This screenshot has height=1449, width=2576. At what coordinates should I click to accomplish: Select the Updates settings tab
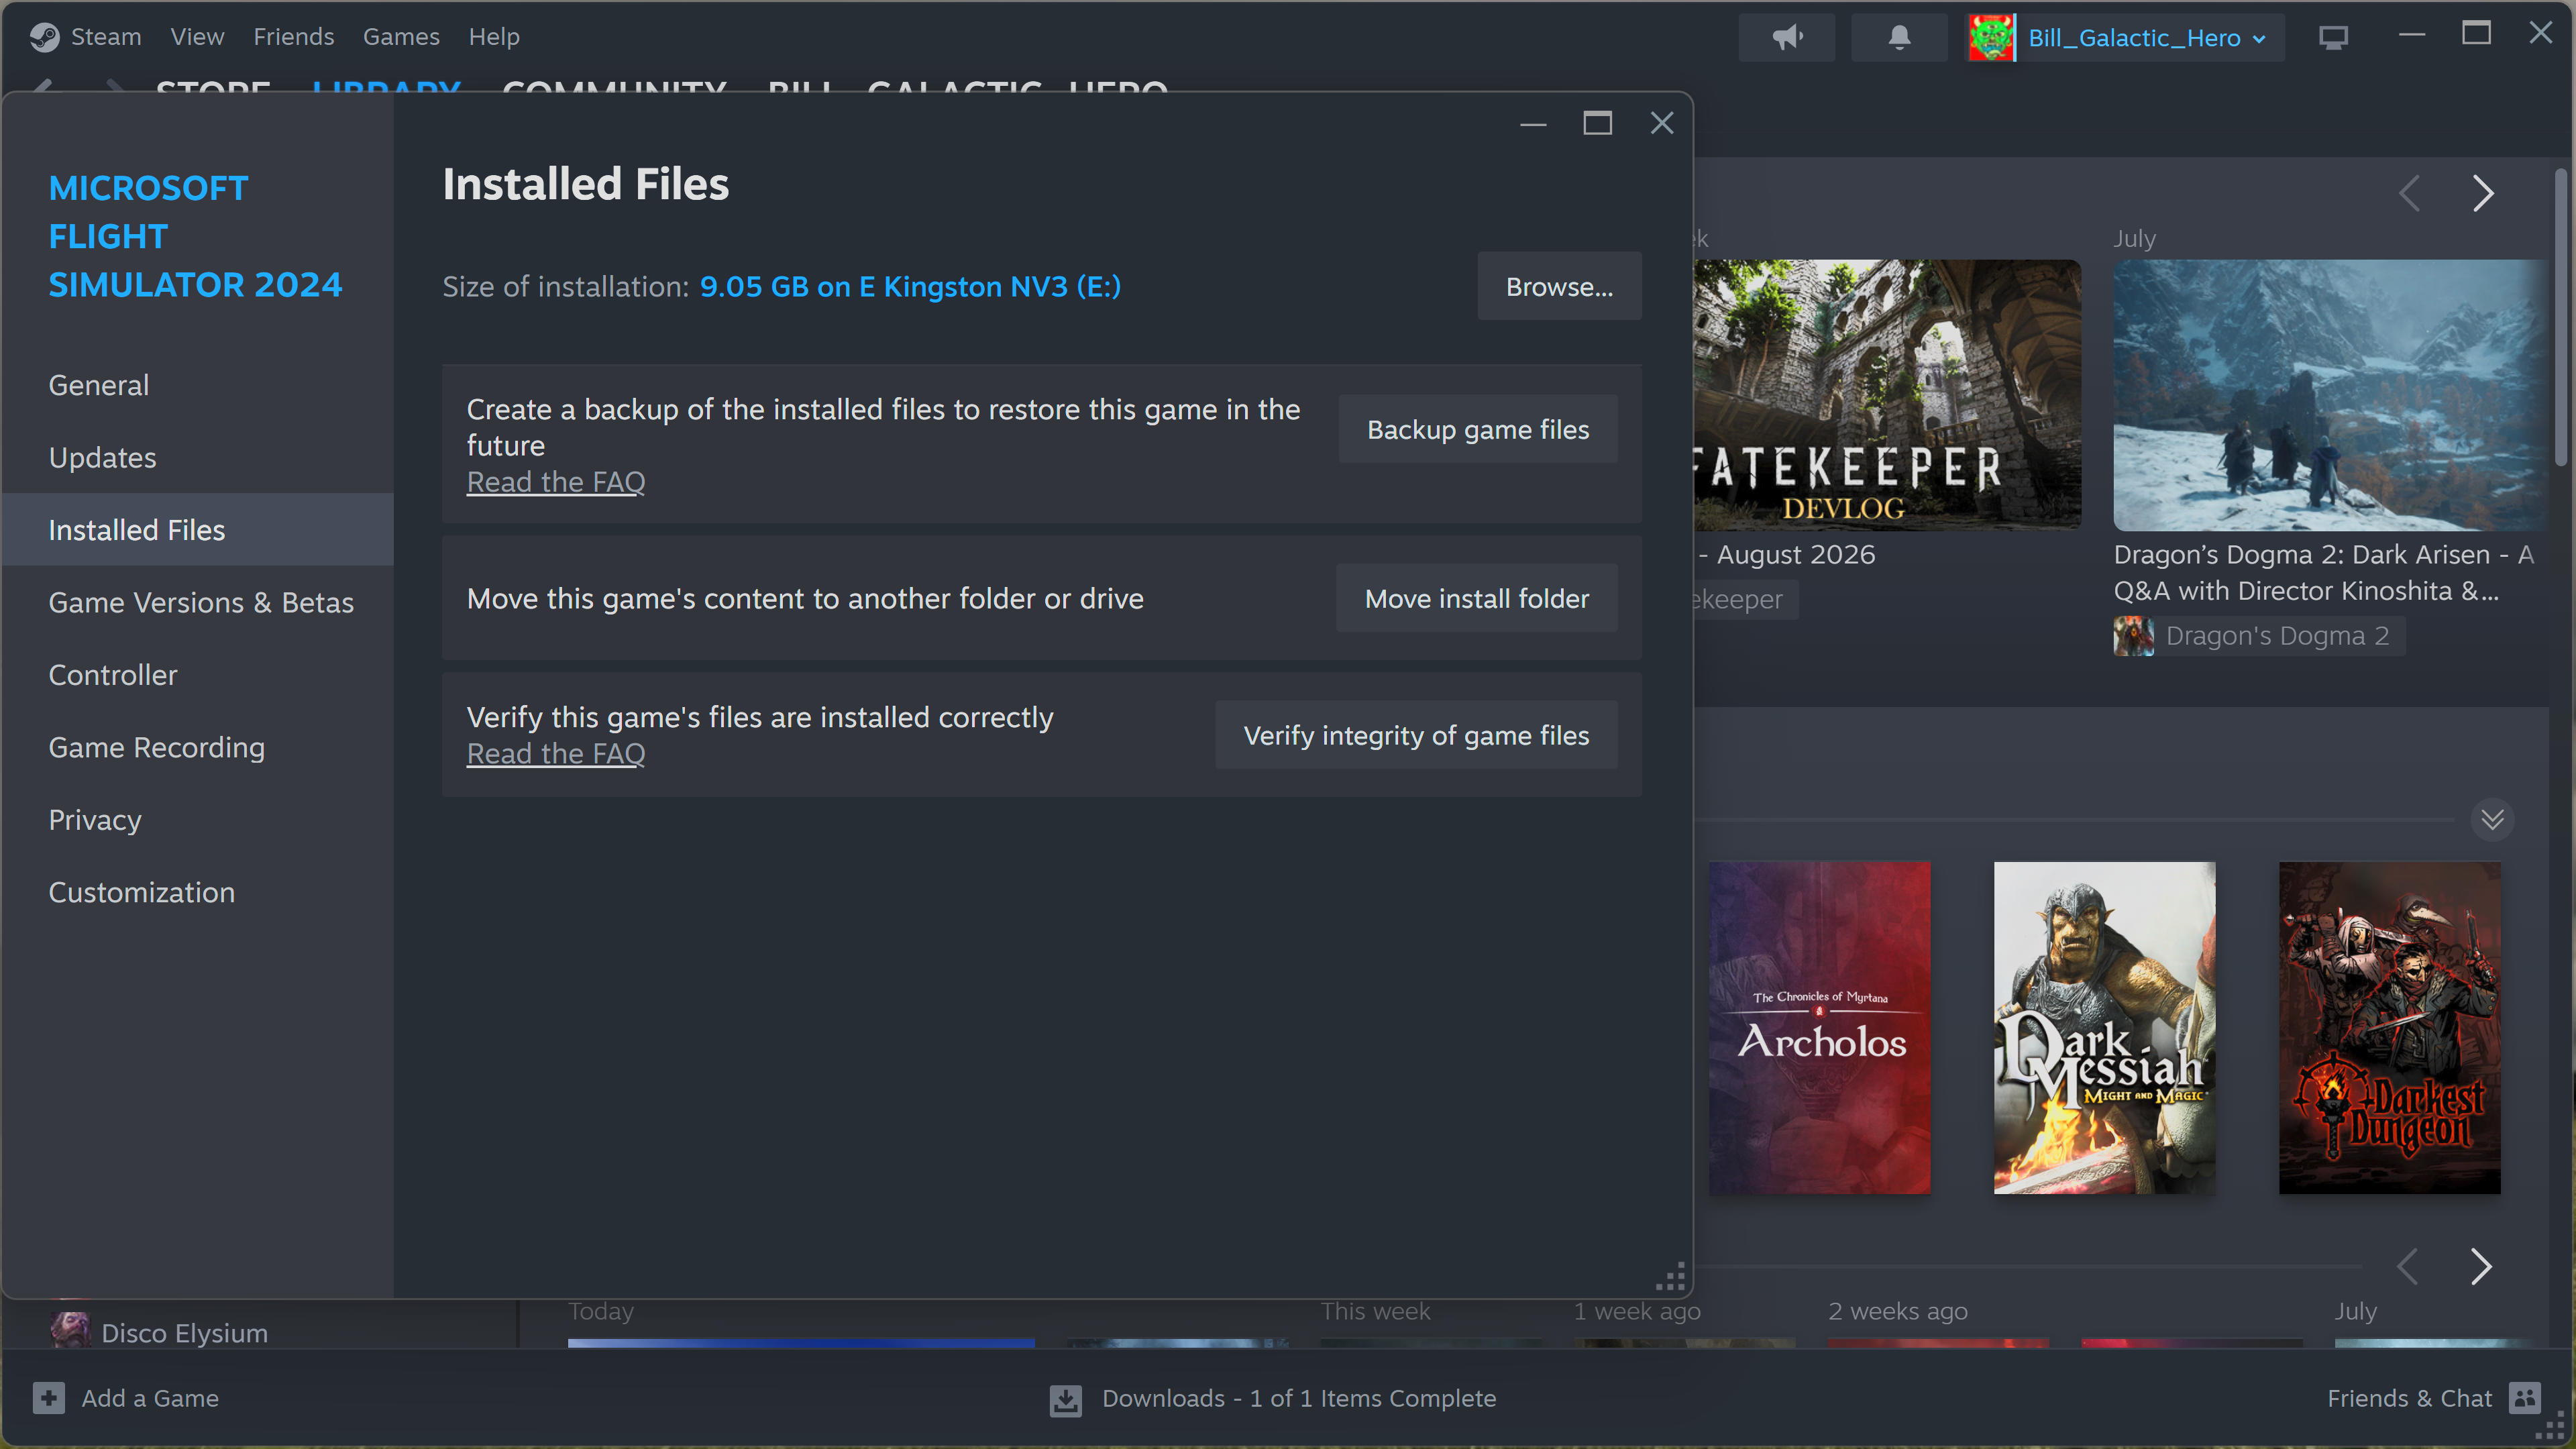[198, 457]
